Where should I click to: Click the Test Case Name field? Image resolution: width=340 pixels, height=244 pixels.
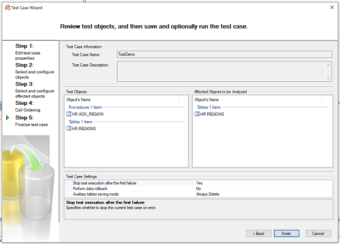click(223, 55)
